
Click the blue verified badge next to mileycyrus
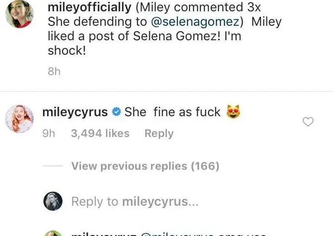(x=116, y=112)
